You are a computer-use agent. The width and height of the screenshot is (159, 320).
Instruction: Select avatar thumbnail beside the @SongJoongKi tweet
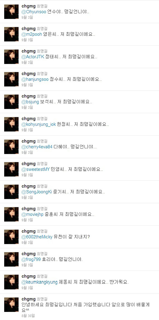[11, 192]
